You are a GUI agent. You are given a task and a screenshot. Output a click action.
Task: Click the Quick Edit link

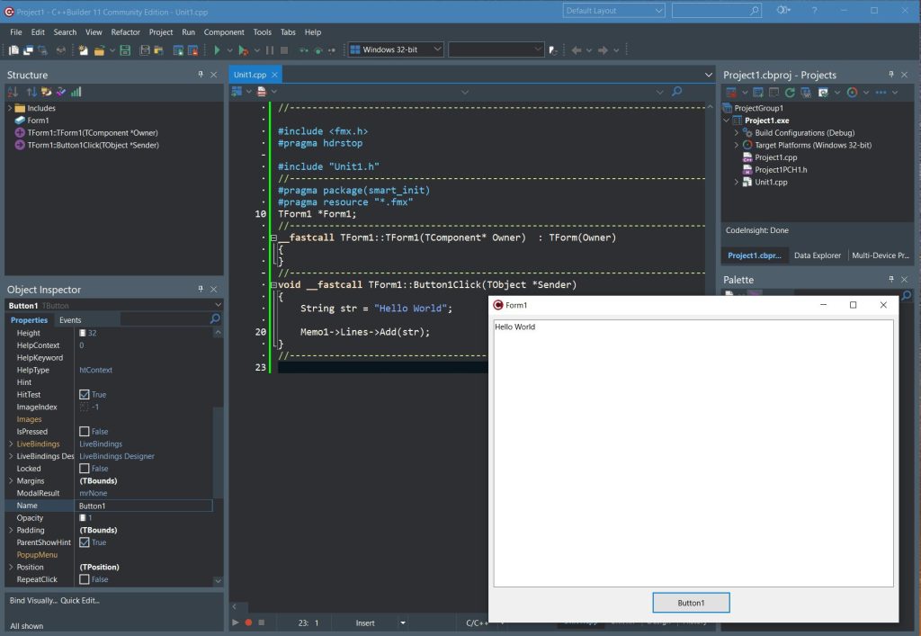tap(80, 600)
